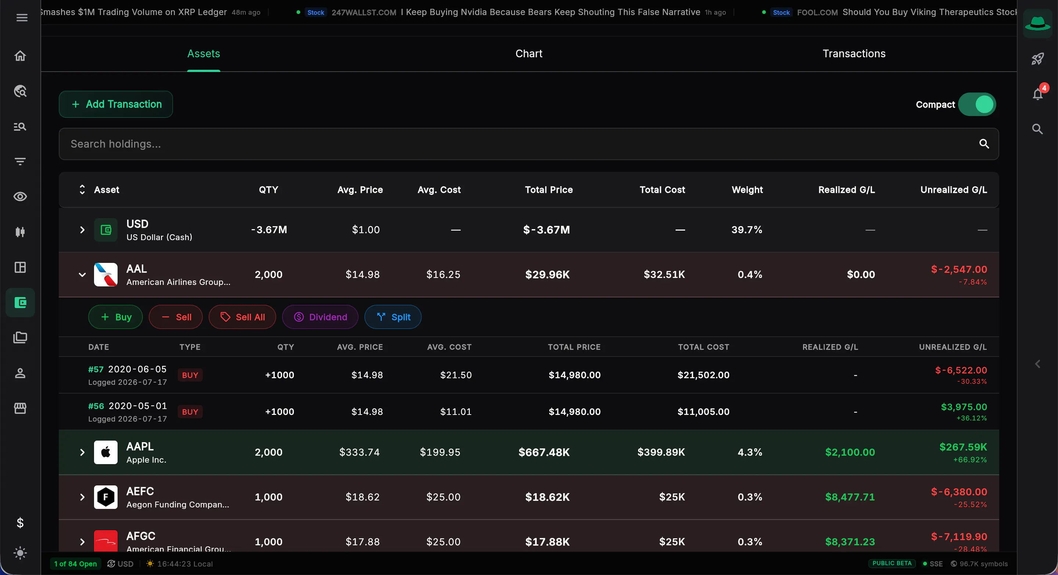The image size is (1058, 575).
Task: Expand the AAPL row chevron
Action: pyautogui.click(x=82, y=452)
